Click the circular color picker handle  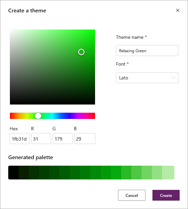pyautogui.click(x=81, y=52)
